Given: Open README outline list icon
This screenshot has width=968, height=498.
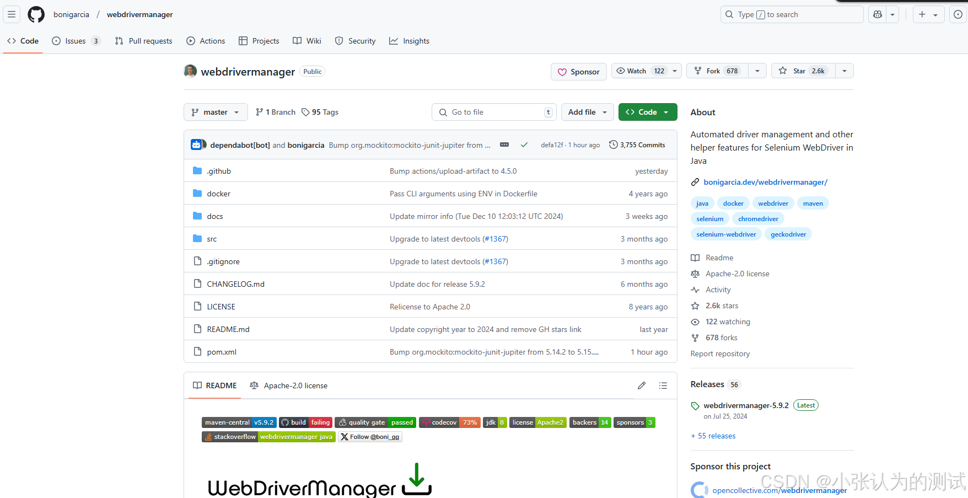Looking at the screenshot, I should (x=663, y=385).
